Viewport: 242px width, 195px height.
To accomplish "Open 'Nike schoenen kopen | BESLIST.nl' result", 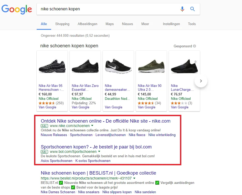I will 98,173.
